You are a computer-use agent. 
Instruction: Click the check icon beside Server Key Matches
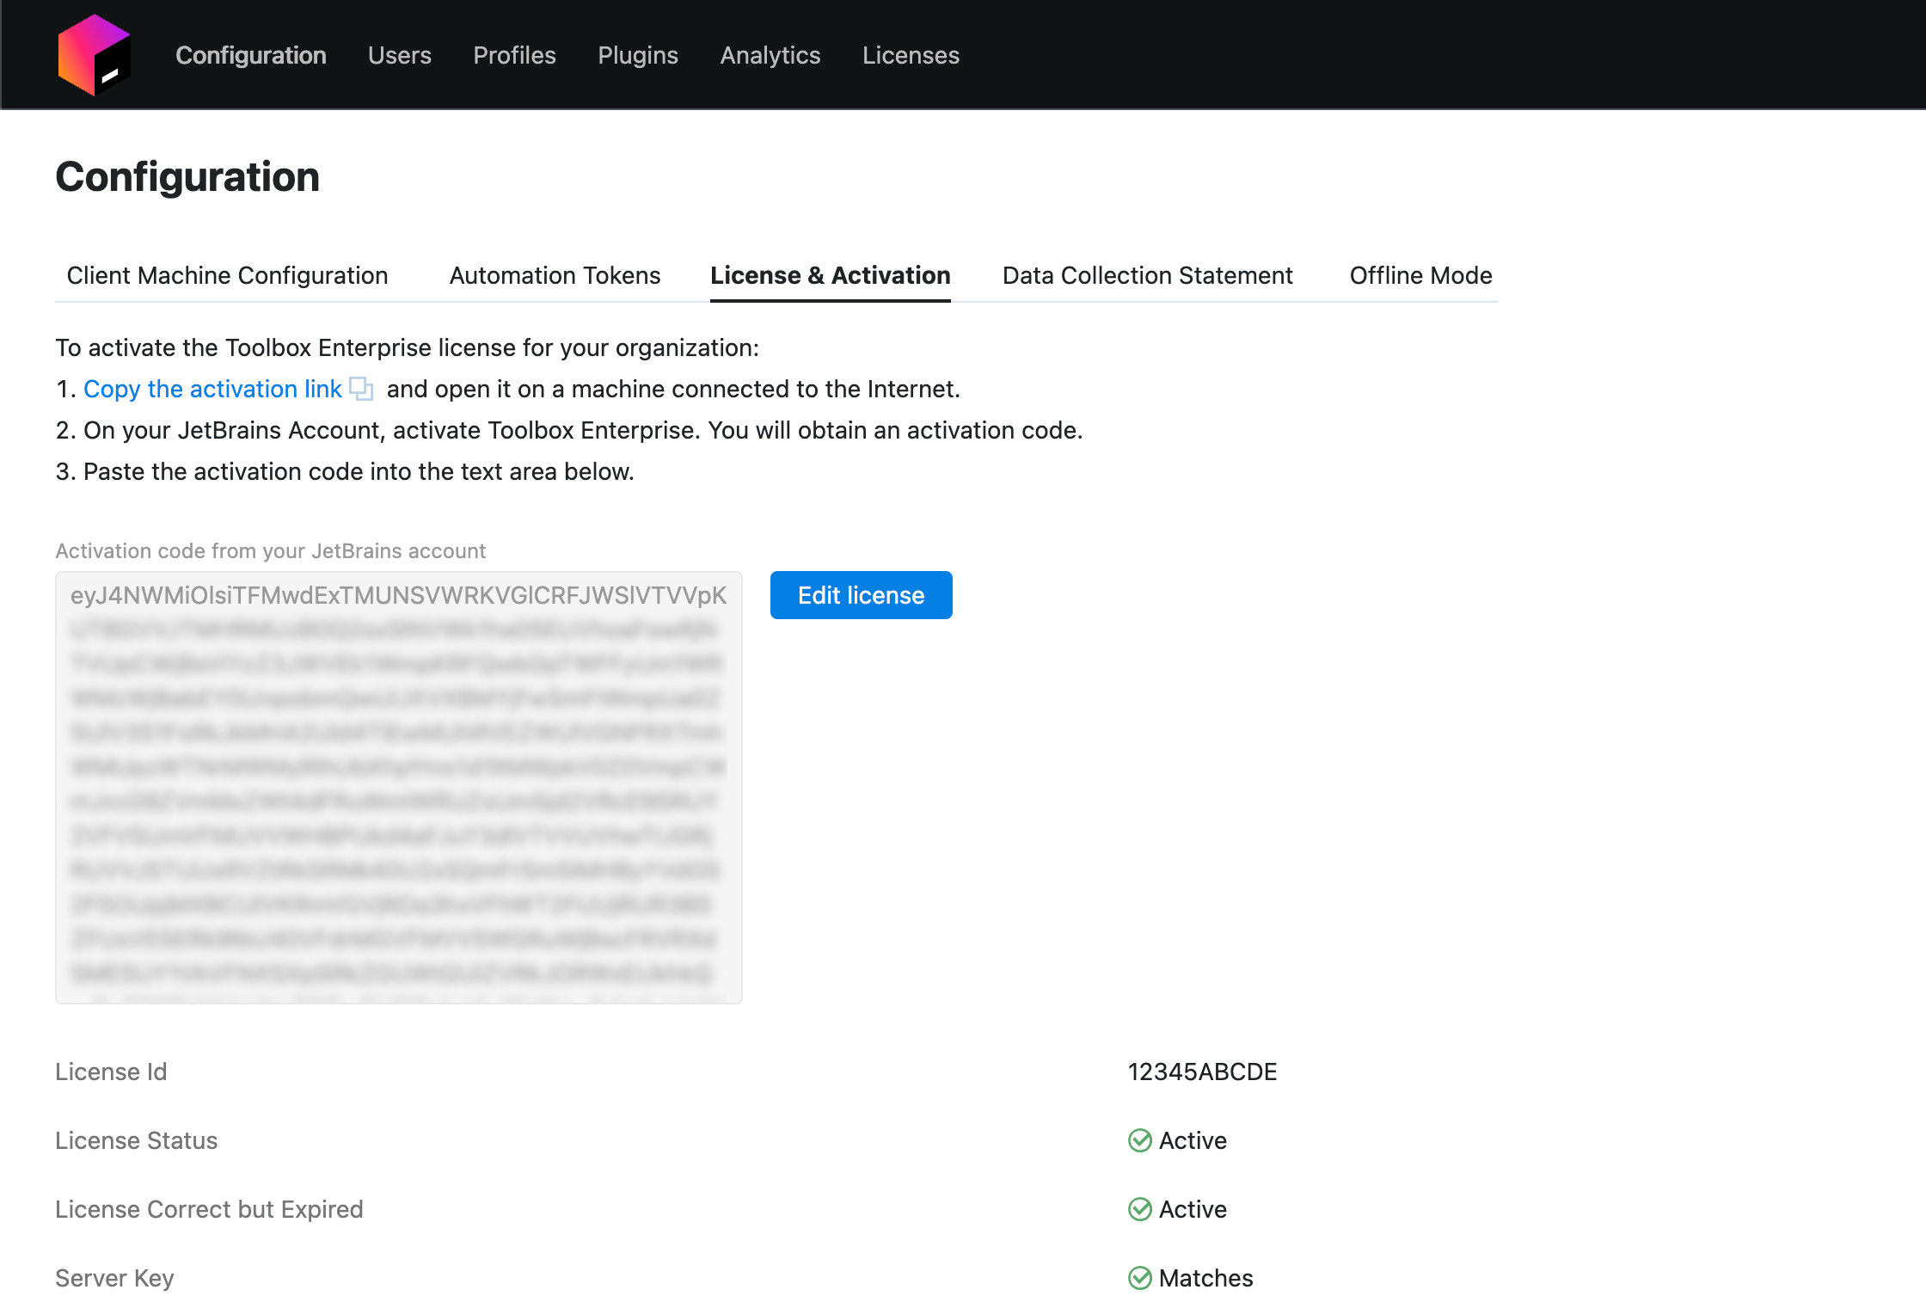click(1139, 1278)
